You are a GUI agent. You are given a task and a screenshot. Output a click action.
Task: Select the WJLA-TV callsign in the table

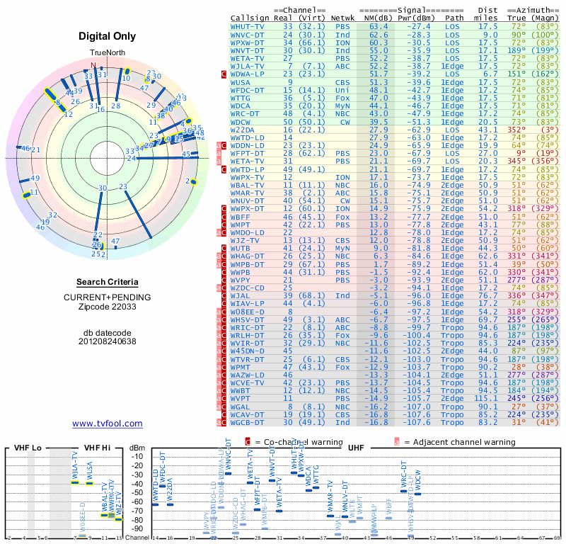(x=247, y=67)
